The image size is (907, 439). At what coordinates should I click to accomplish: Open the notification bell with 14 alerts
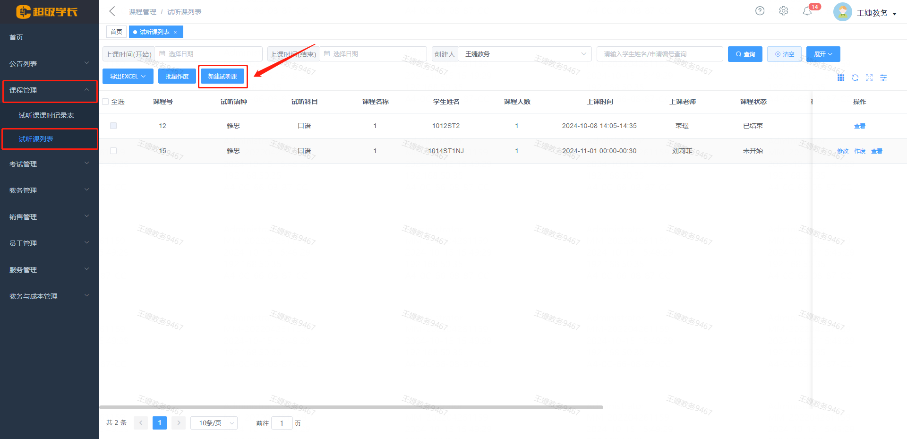(807, 11)
